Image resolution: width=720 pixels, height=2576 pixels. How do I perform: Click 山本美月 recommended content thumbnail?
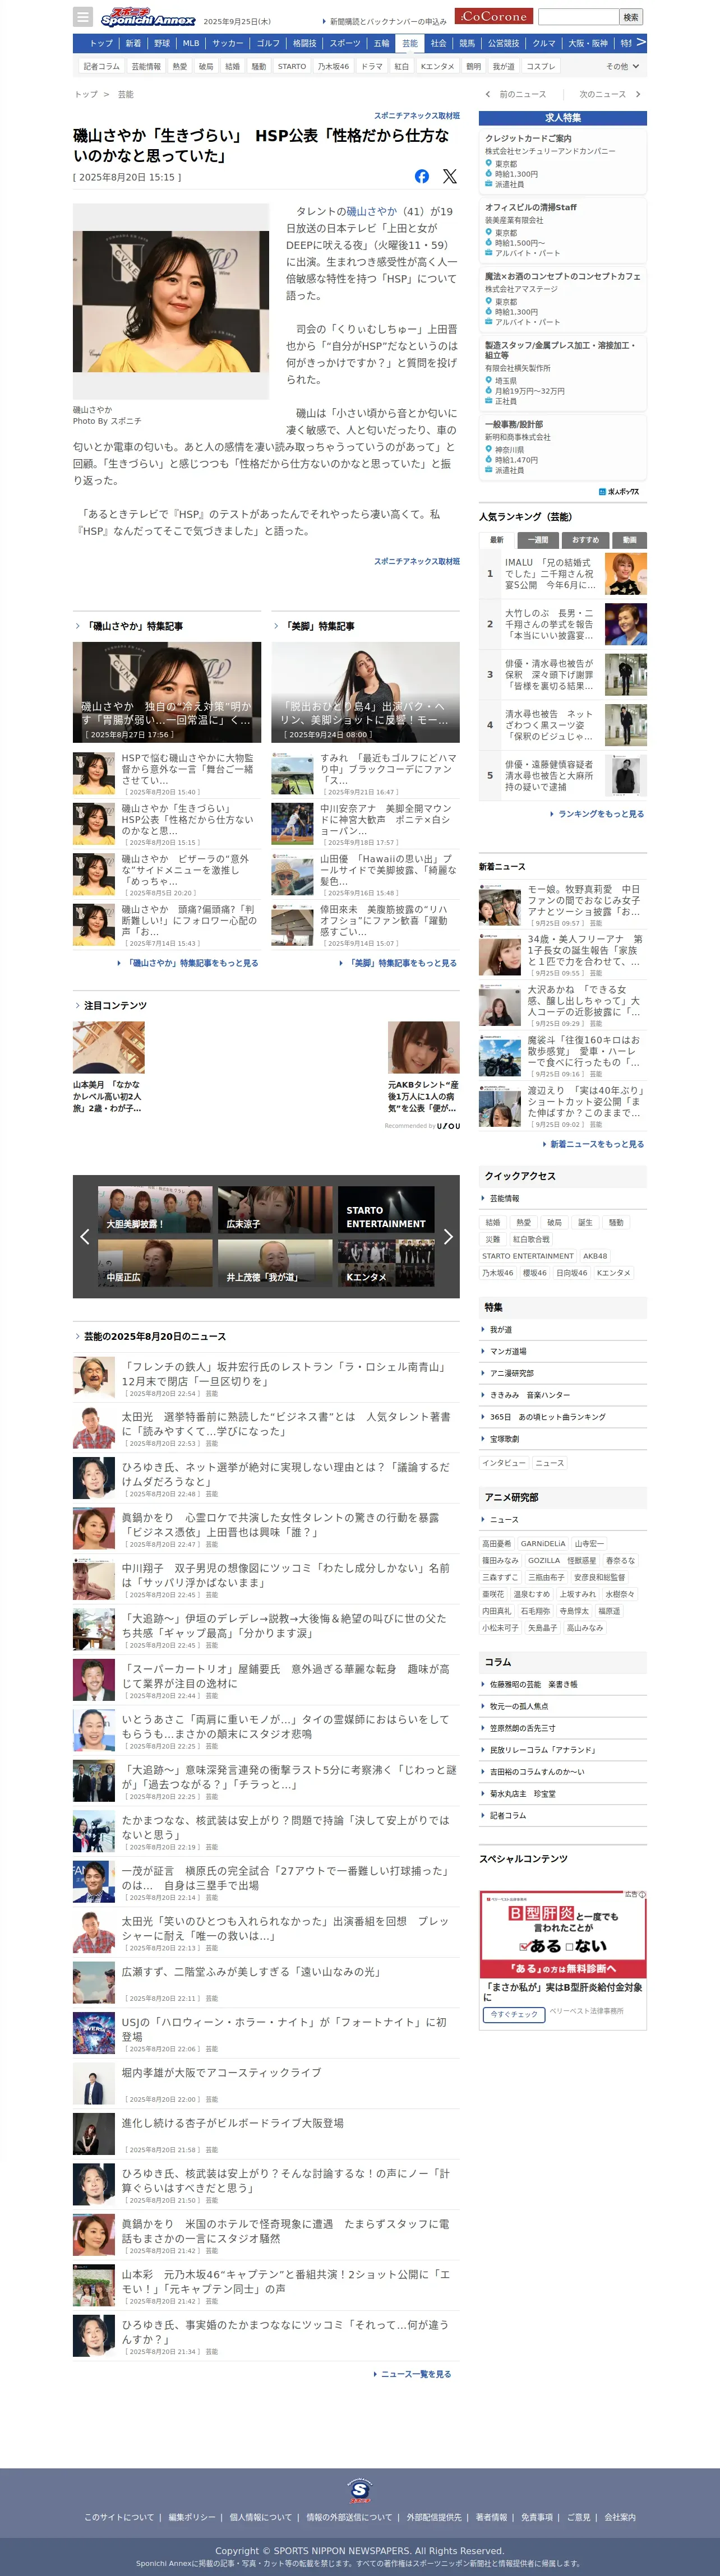click(x=109, y=1047)
